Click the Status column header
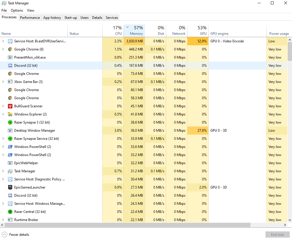The image size is (292, 239). [85, 31]
